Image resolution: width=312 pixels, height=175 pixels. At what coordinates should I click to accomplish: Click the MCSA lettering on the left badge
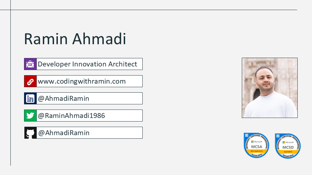[x=256, y=147]
